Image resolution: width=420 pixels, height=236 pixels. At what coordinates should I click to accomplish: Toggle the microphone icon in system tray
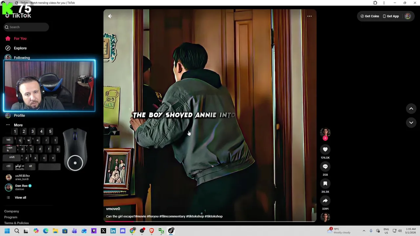pyautogui.click(x=371, y=231)
